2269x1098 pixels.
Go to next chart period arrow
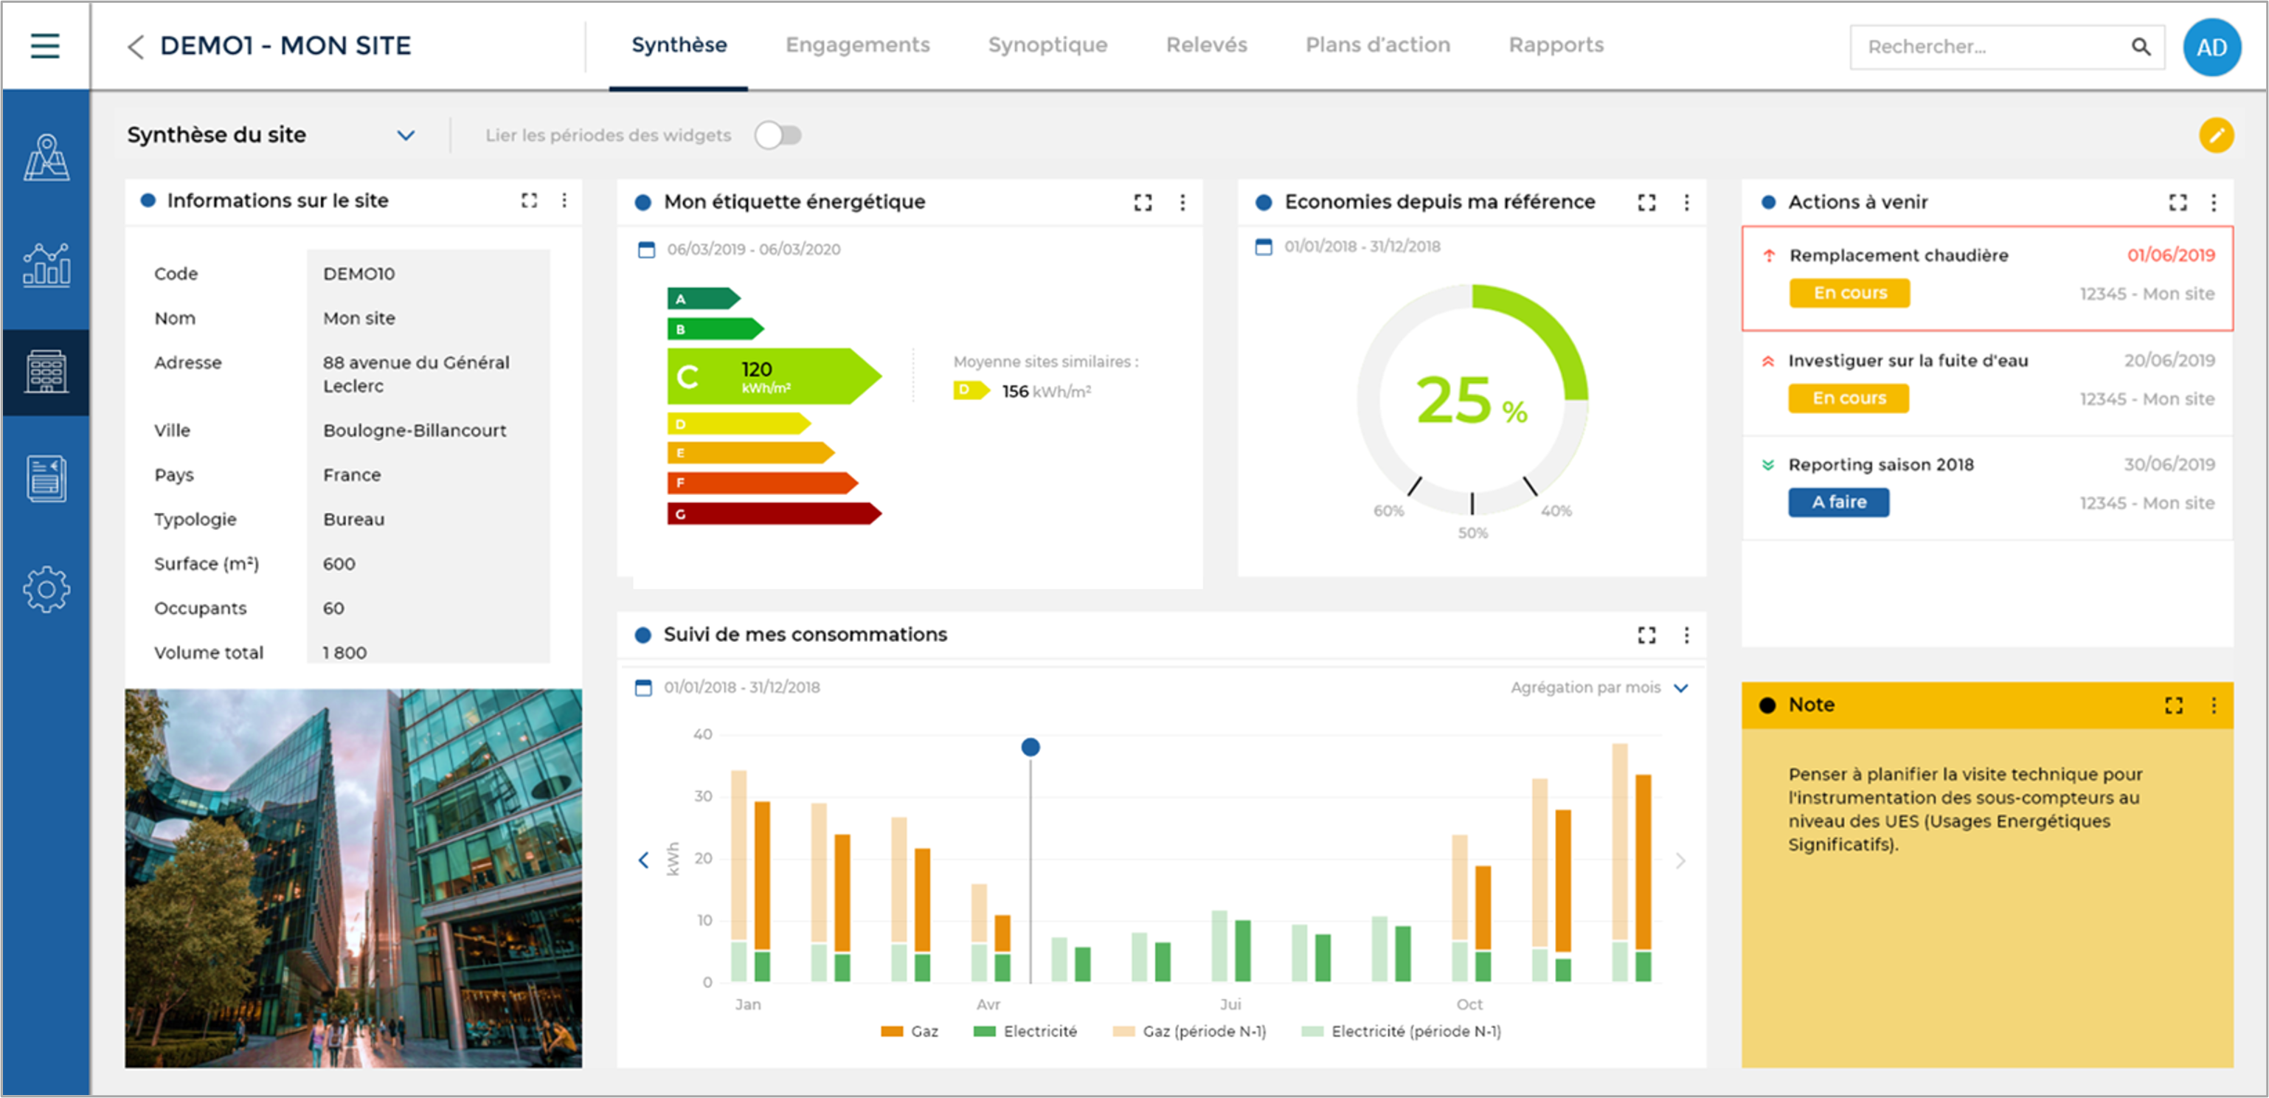(x=1680, y=860)
